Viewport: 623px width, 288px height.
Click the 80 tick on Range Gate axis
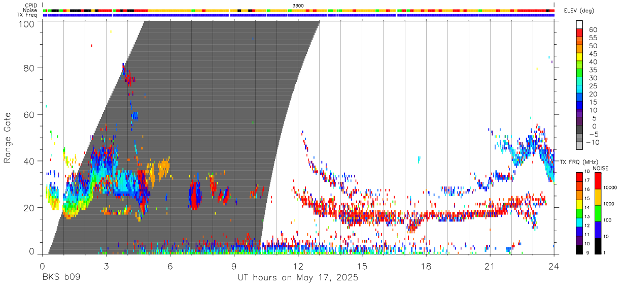pyautogui.click(x=29, y=68)
